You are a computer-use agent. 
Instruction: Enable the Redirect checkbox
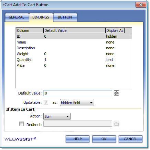tap(21, 124)
